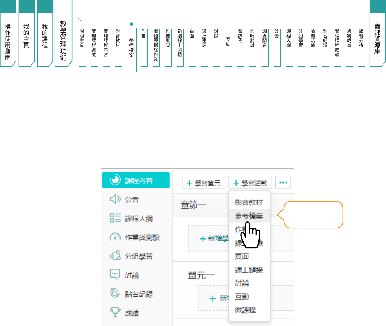386x326 pixels.
Task: Choose 線上鏈接 from the activity dropdown
Action: coord(249,270)
